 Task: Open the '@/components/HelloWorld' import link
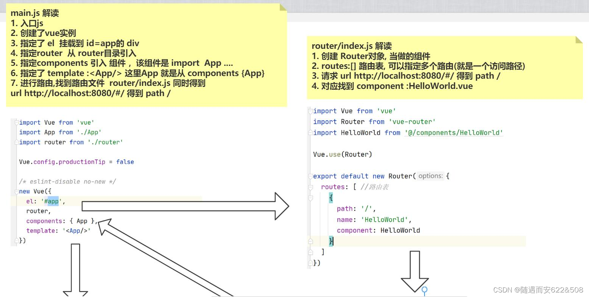click(453, 132)
